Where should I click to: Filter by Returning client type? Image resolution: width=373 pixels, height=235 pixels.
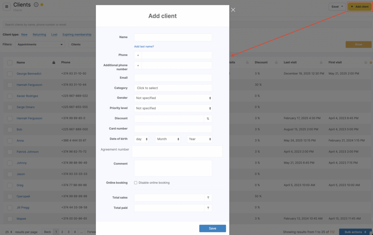point(39,35)
